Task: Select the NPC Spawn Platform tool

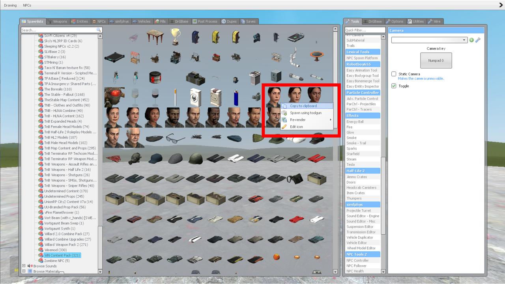Action: 362,58
